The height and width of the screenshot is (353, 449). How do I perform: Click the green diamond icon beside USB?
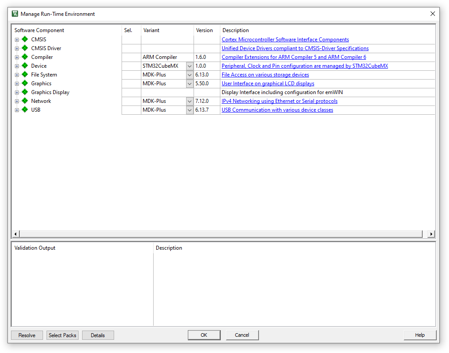coord(25,109)
